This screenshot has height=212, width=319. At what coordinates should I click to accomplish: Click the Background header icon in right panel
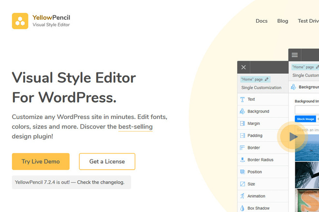click(x=293, y=87)
